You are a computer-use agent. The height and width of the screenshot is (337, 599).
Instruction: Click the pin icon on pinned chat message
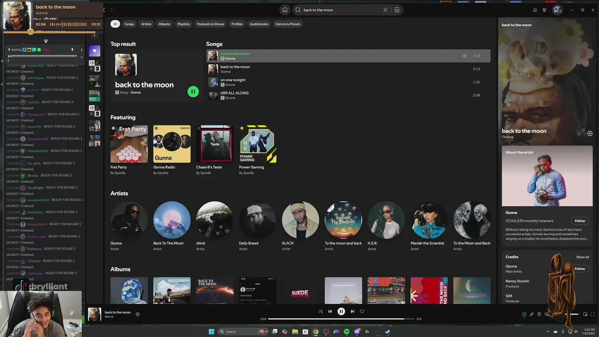point(72,50)
